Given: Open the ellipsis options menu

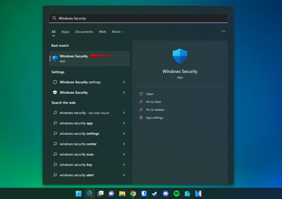Looking at the screenshot, I should click(x=223, y=31).
